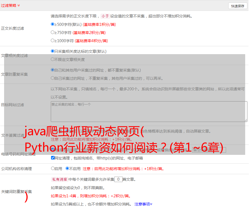Click the 留空则删除 phone replacement field

[x=209, y=150]
